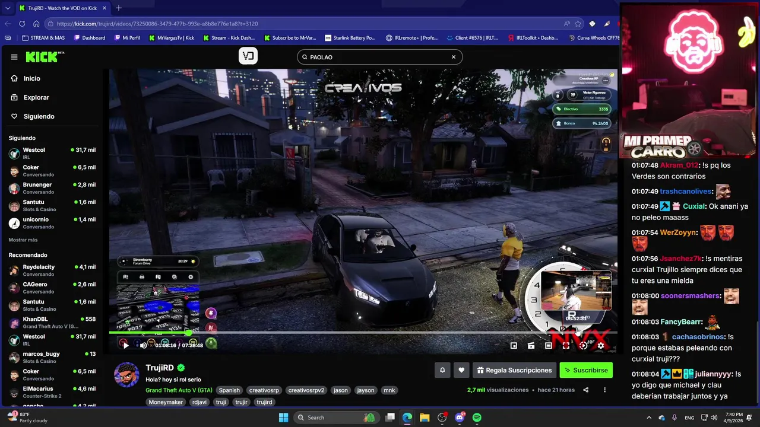This screenshot has width=760, height=427.
Task: Go back in the browser
Action: pyautogui.click(x=8, y=24)
